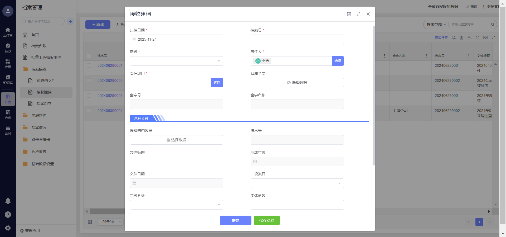The width and height of the screenshot is (506, 237).
Task: Open the 二级分类 dropdown
Action: click(x=176, y=205)
